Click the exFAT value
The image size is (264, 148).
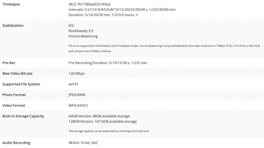tap(74, 84)
